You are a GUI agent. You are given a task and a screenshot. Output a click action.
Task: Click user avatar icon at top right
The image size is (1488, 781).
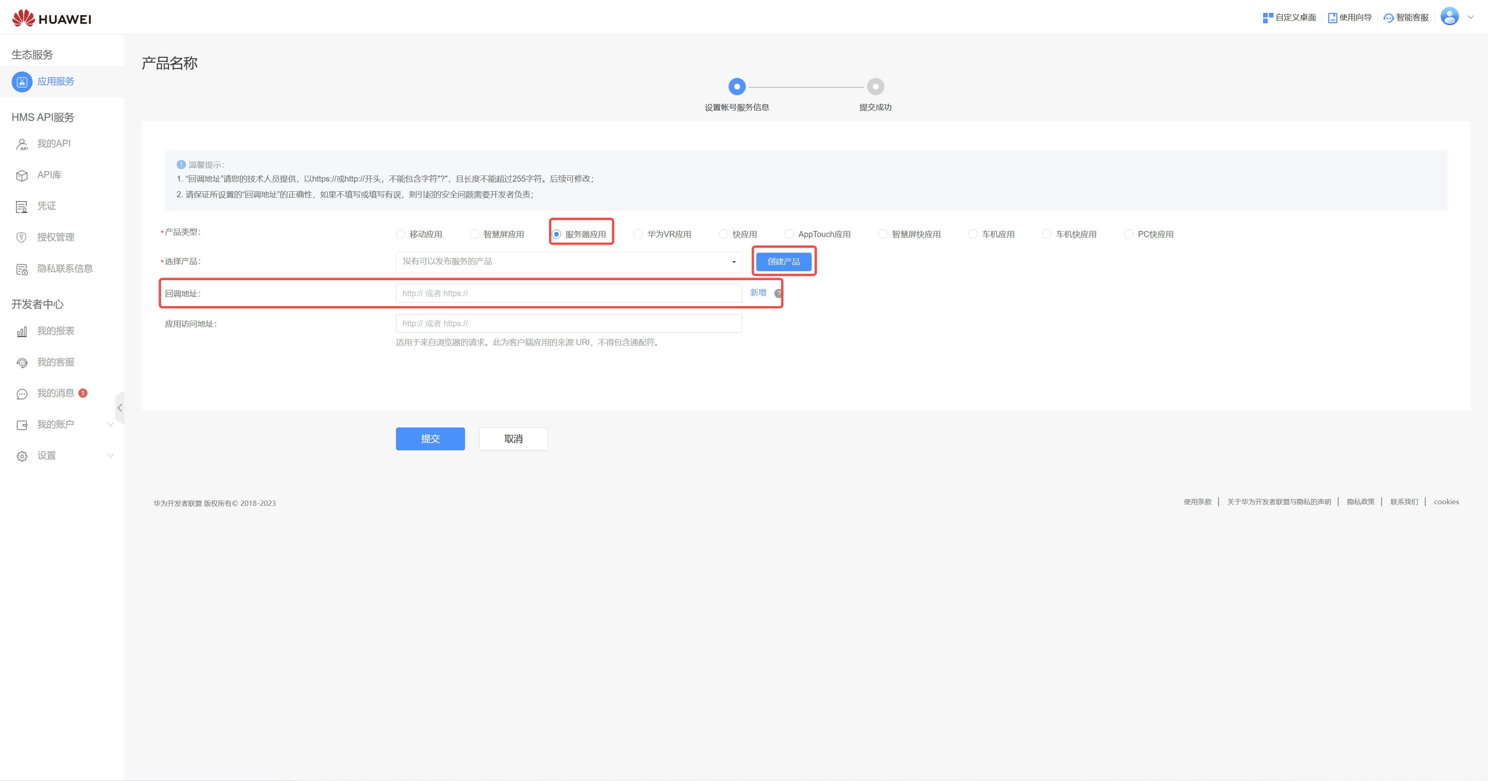pyautogui.click(x=1449, y=17)
